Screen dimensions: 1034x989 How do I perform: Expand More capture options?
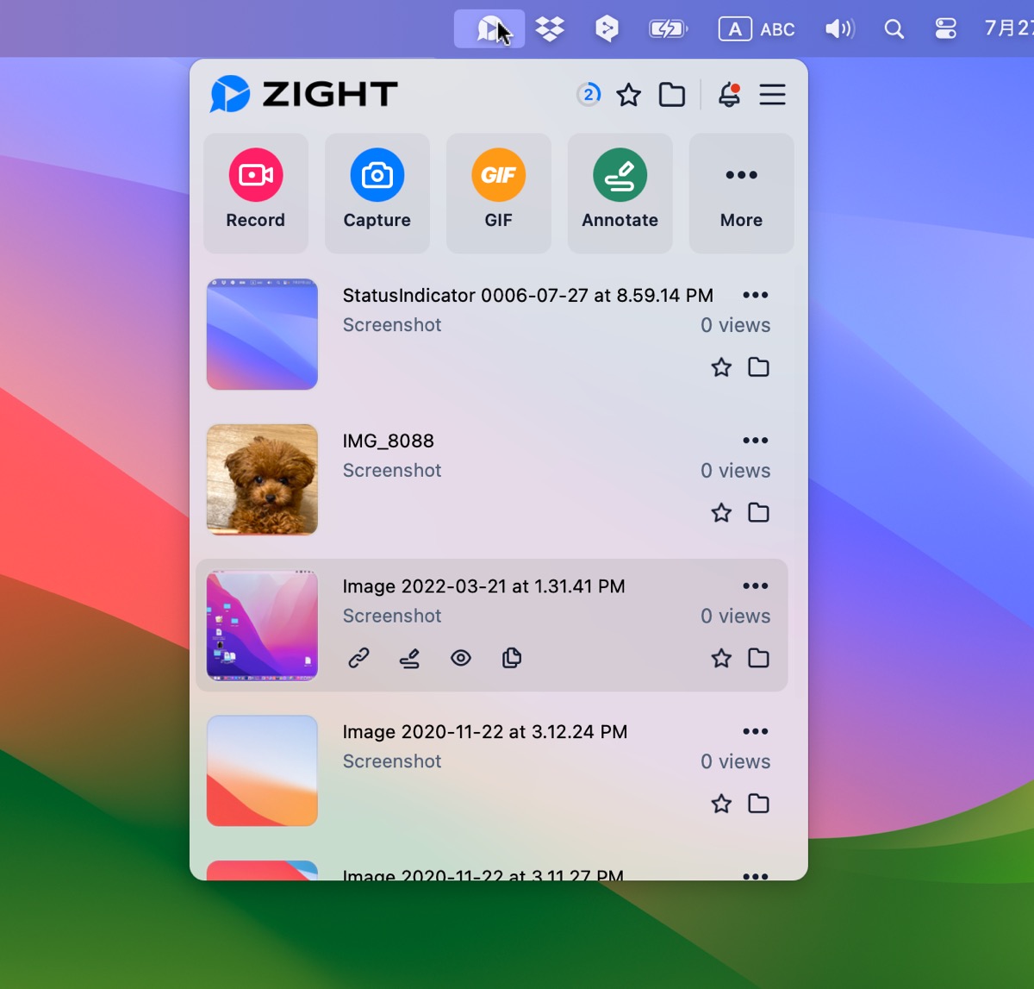(741, 191)
